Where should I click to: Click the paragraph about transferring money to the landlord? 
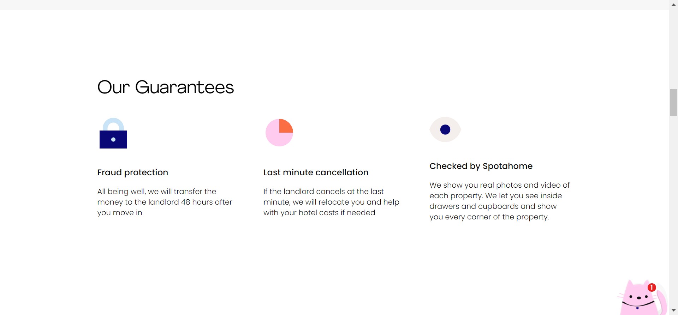tap(165, 202)
